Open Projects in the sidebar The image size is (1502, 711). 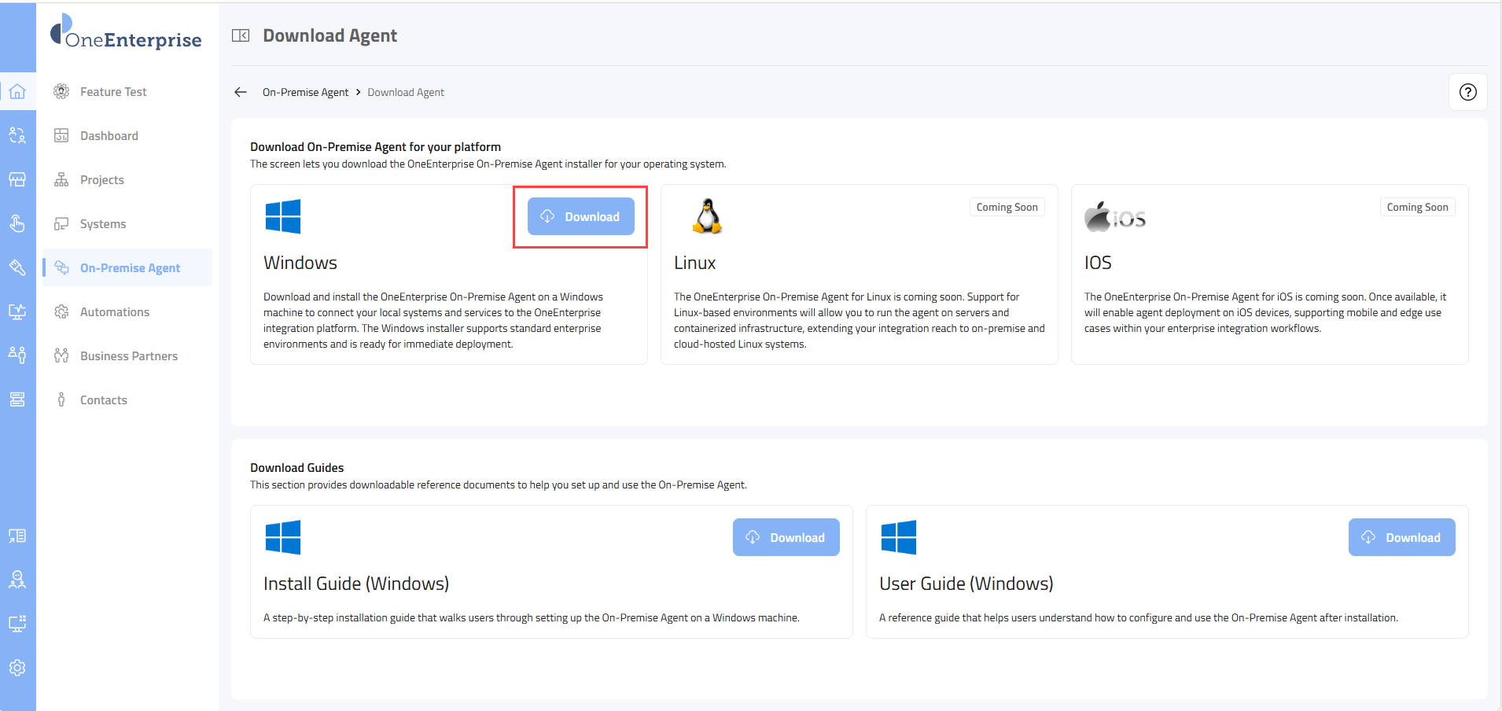[x=101, y=180]
